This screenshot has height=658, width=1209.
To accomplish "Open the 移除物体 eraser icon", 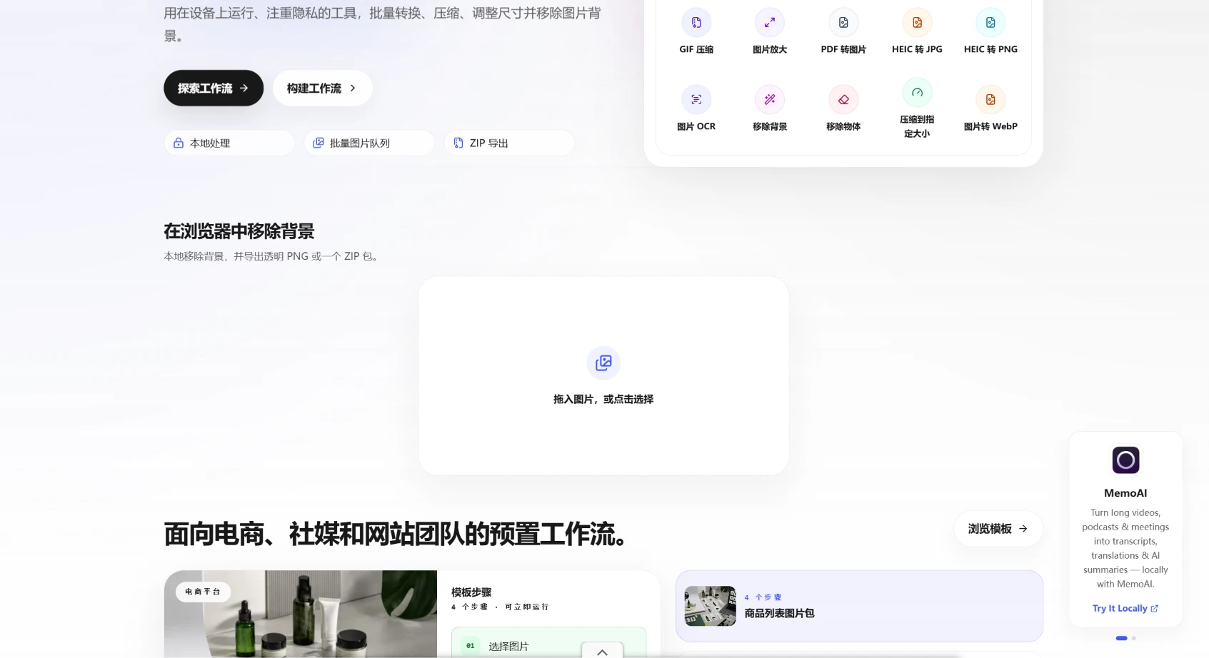I will pyautogui.click(x=843, y=99).
